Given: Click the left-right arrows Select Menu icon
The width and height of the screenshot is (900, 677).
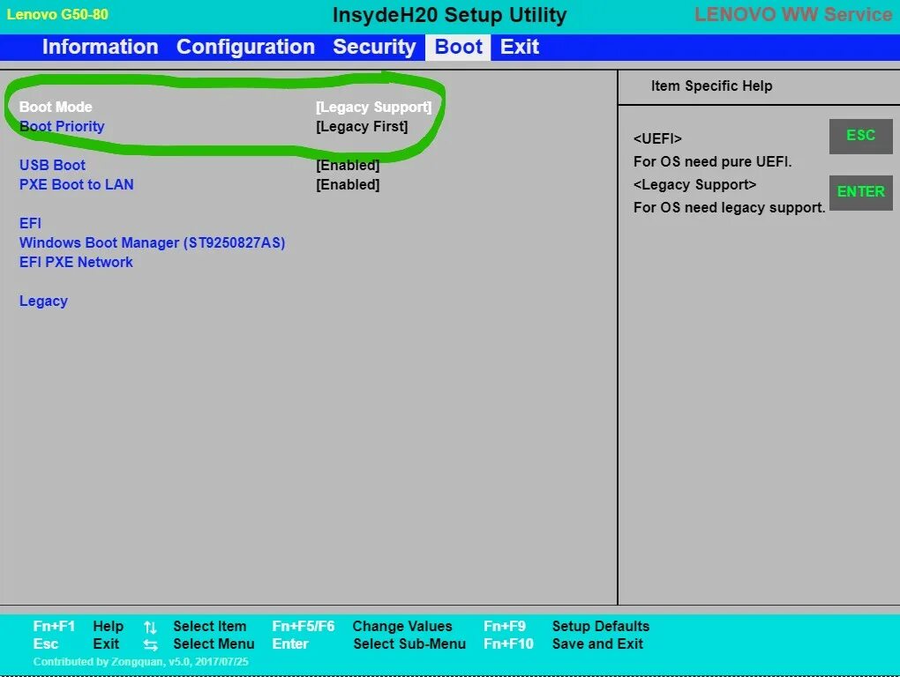Looking at the screenshot, I should click(x=150, y=645).
